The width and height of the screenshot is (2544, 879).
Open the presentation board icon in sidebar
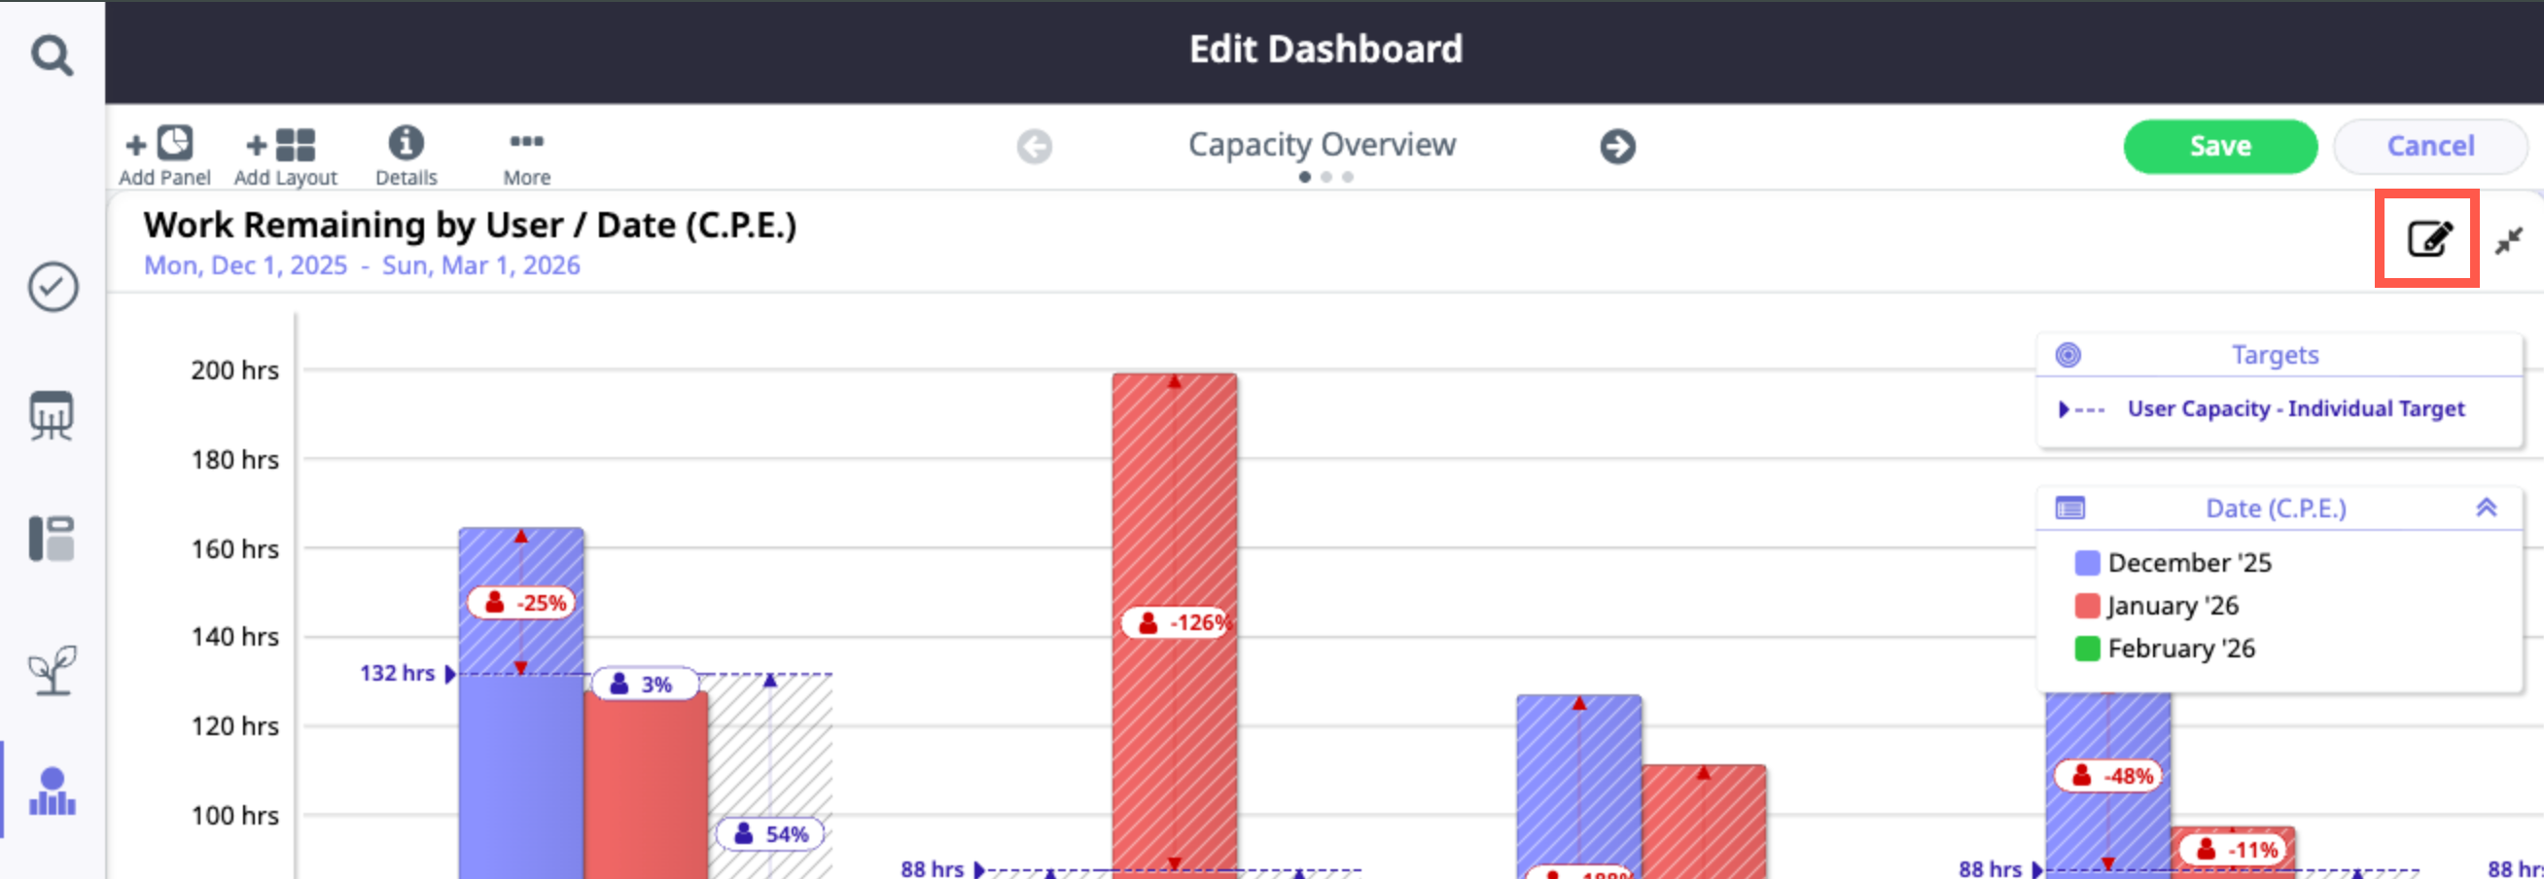tap(52, 416)
